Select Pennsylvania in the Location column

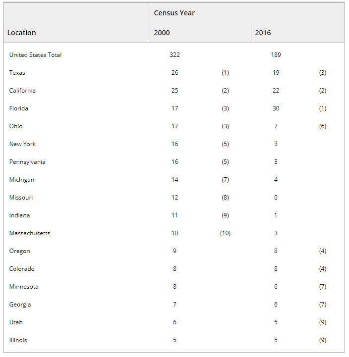[27, 162]
